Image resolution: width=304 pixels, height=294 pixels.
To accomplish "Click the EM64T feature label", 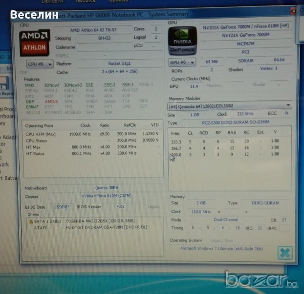I will click(x=32, y=107).
